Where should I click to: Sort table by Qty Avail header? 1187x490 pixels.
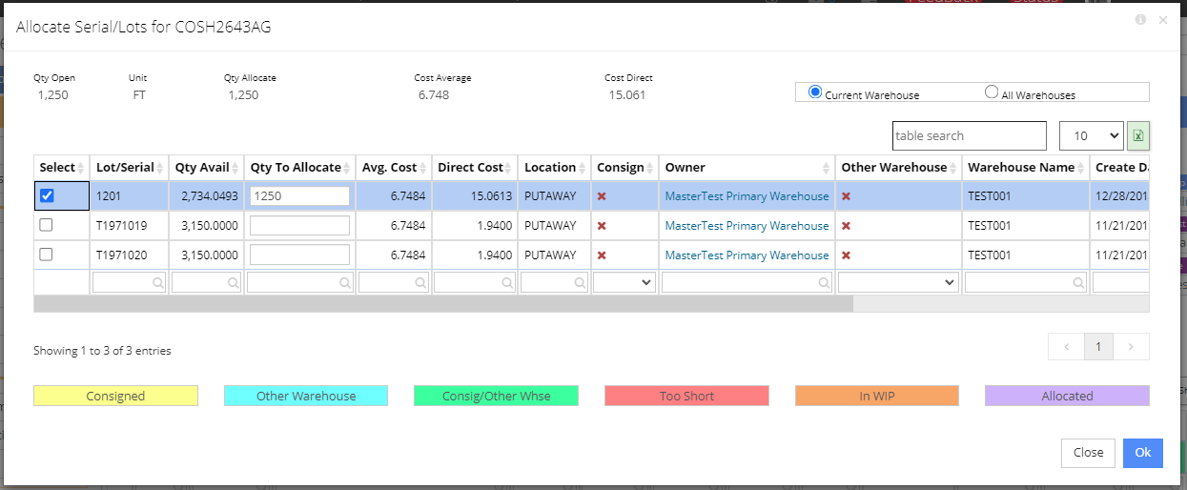(x=207, y=167)
